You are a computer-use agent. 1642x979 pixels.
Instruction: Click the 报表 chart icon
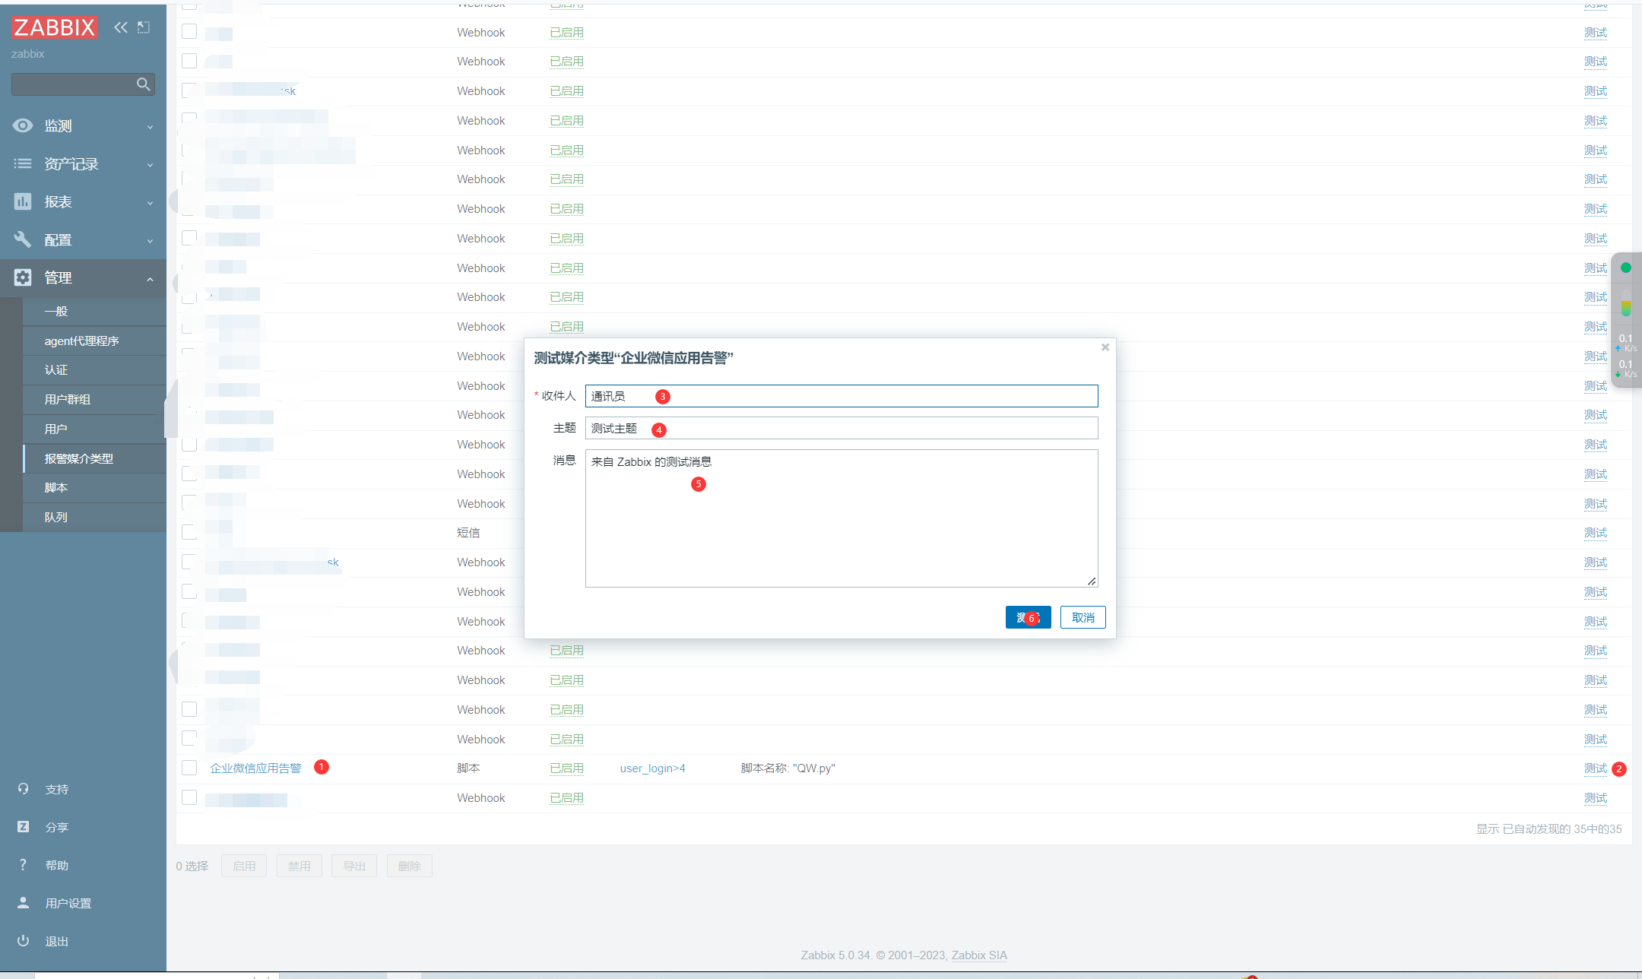[23, 201]
